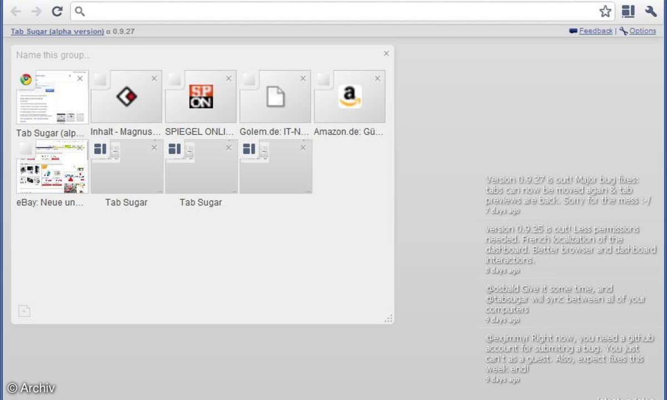
Task: Close the Tab Sugar thumbnail without a caption
Action: [303, 147]
